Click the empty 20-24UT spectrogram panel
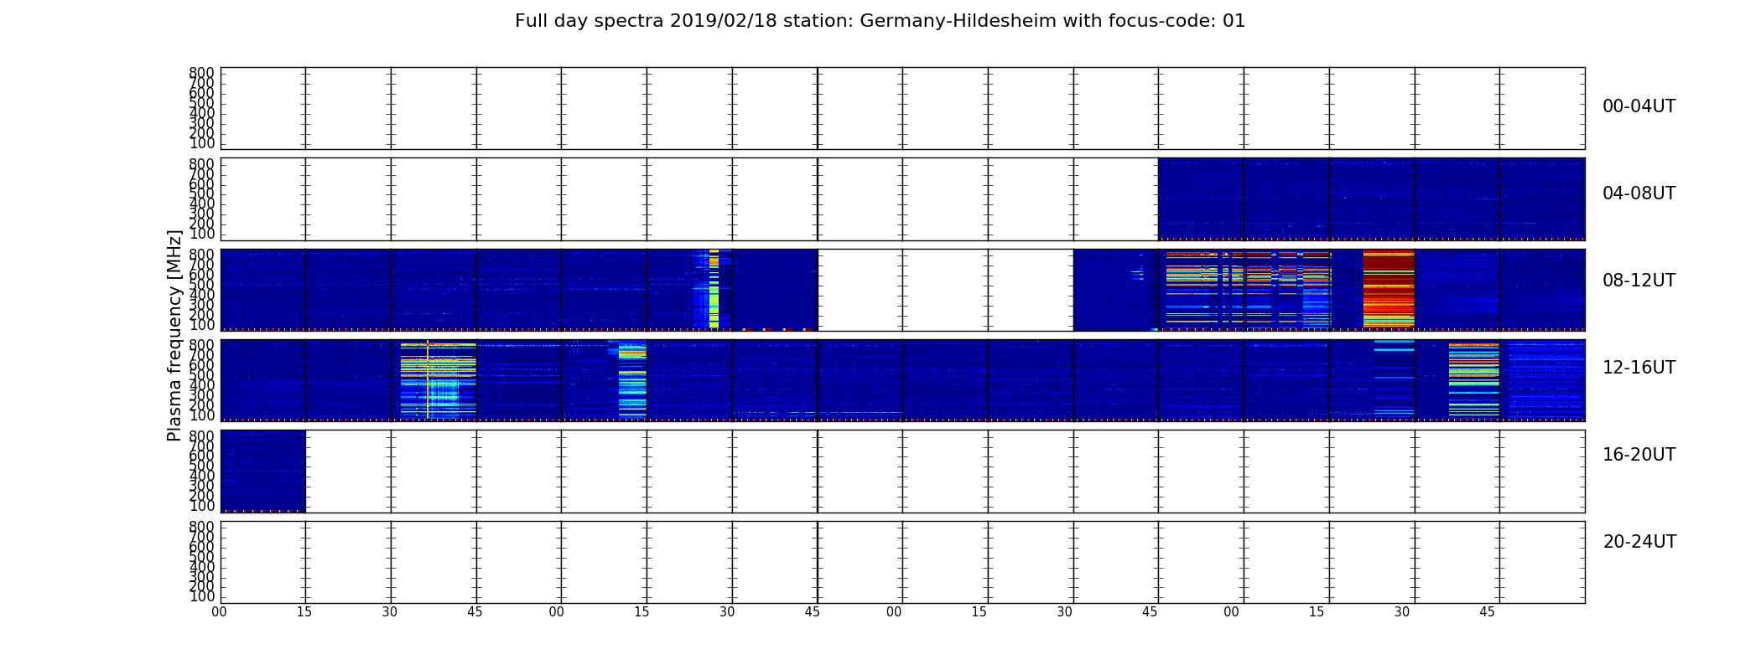Viewport: 1761px width, 670px height. pos(902,562)
